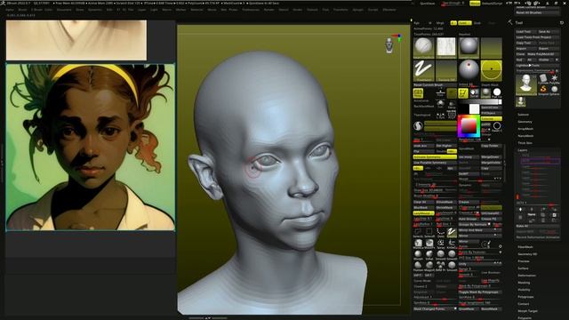
Task: Toggle Use Posable Symmetry
Action: coord(435,163)
